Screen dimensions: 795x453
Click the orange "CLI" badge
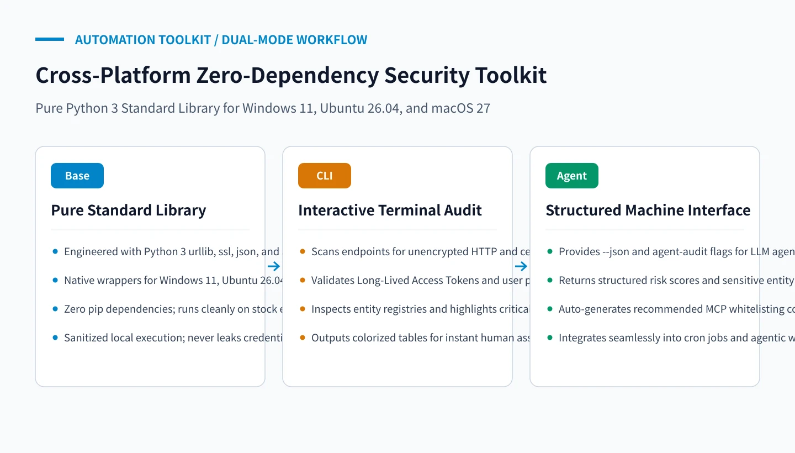tap(325, 176)
